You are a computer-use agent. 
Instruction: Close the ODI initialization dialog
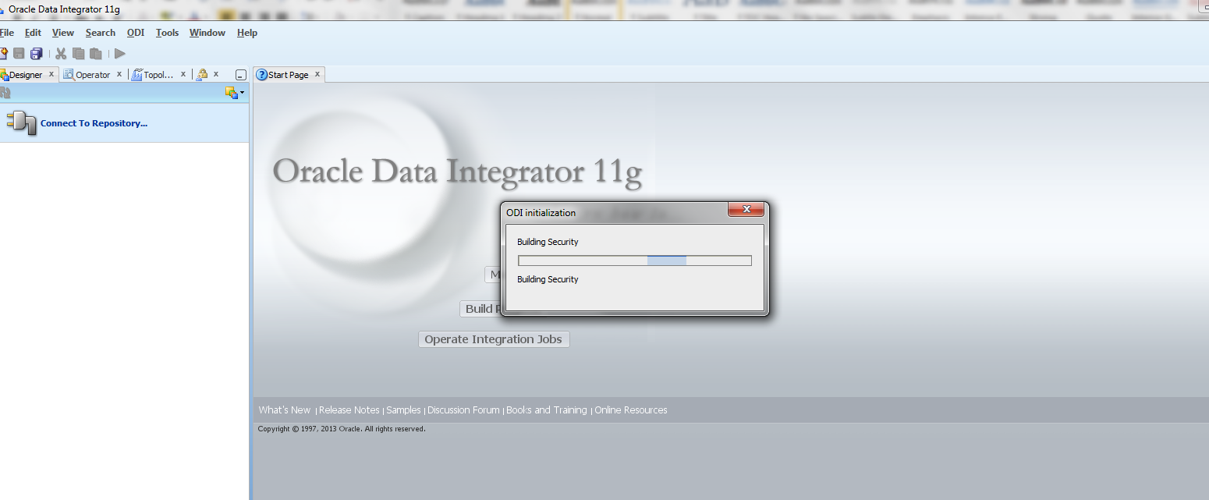pyautogui.click(x=745, y=210)
